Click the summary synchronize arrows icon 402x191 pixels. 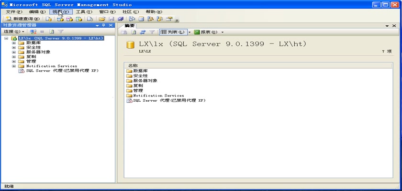coord(143,32)
